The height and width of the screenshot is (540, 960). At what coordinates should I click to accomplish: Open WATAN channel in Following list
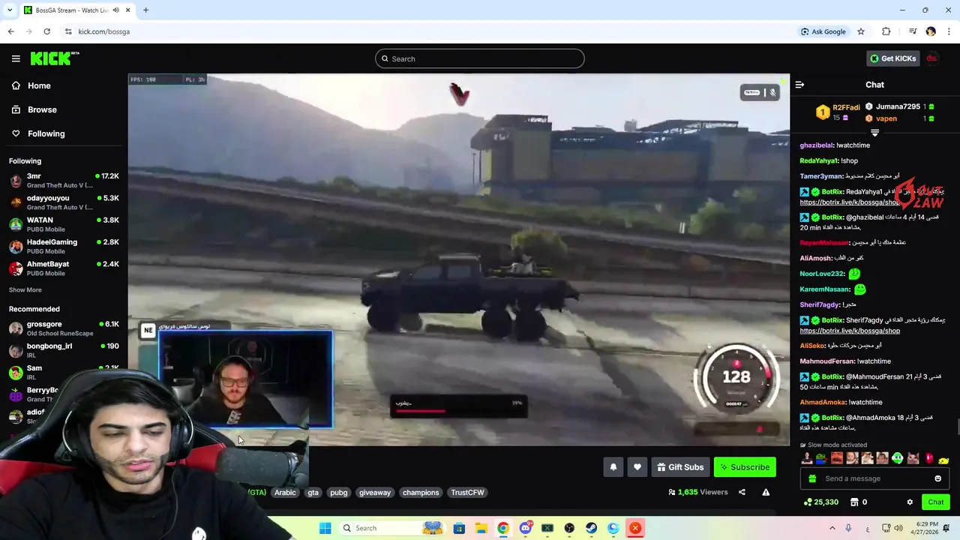[64, 224]
